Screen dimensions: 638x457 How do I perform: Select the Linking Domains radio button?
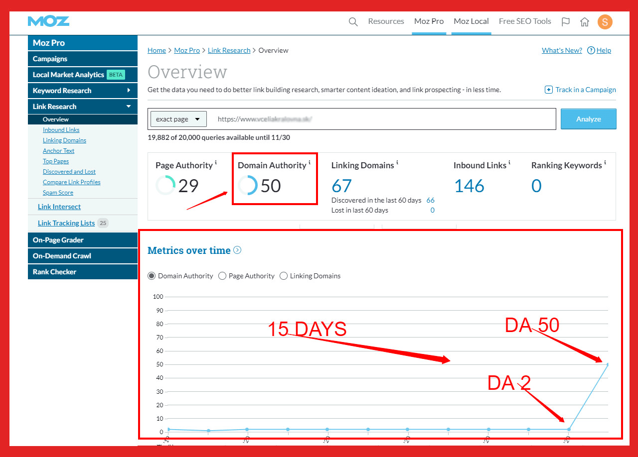click(x=284, y=276)
